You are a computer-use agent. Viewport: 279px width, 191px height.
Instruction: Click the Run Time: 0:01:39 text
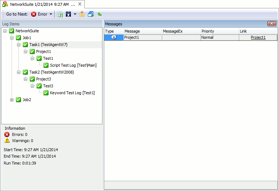20,163
